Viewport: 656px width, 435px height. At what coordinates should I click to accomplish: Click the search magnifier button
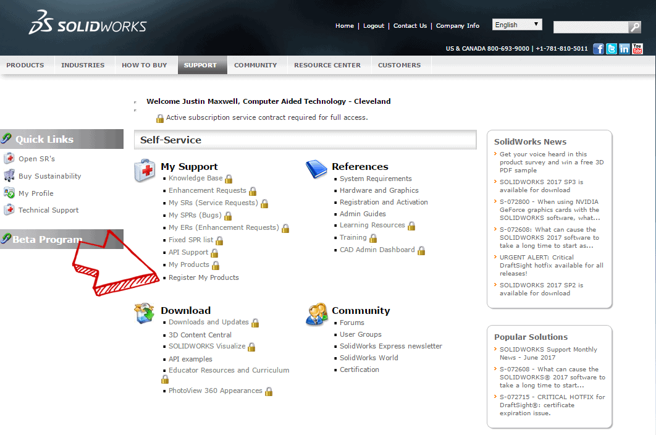click(x=634, y=27)
